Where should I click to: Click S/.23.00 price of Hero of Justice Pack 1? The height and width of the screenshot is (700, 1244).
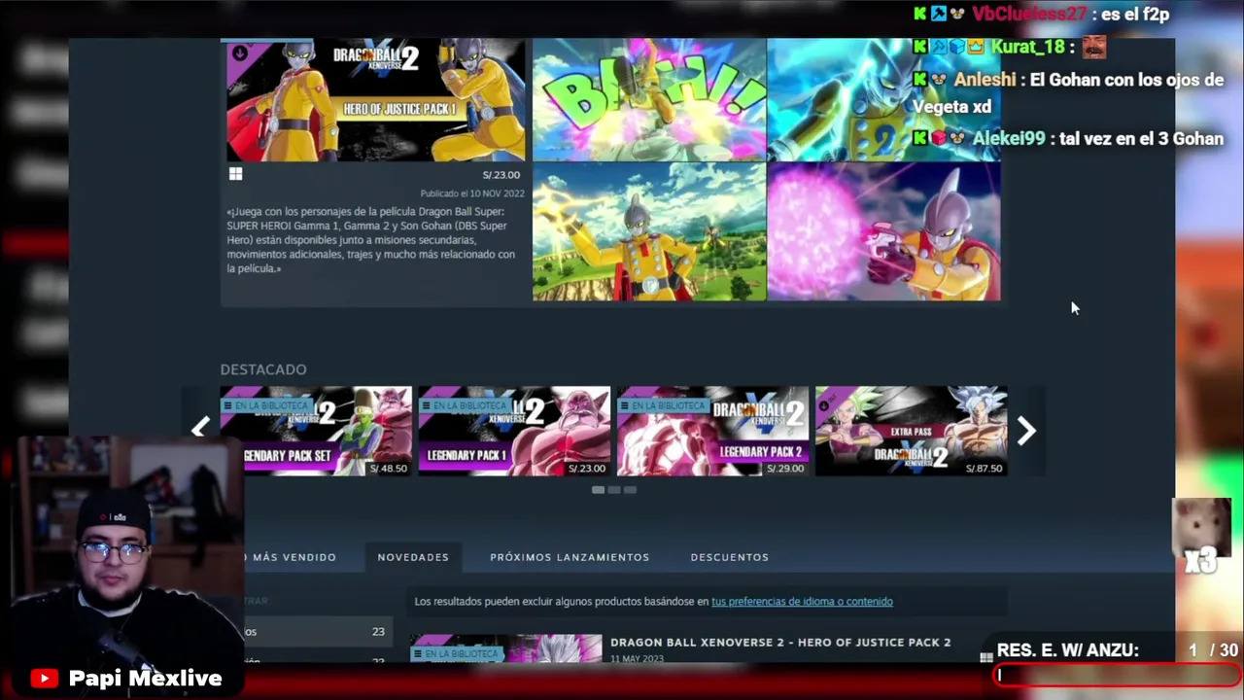501,175
